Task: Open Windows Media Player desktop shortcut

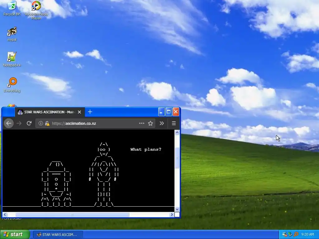Action: point(36,10)
